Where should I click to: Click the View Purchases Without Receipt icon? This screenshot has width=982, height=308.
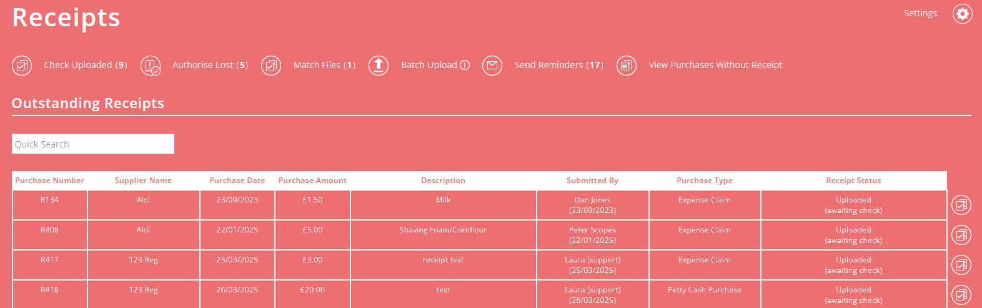(x=627, y=65)
